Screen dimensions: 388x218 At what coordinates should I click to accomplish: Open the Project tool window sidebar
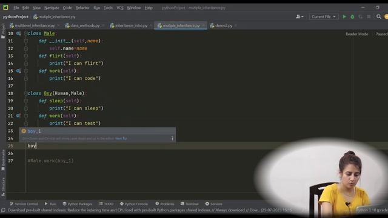pyautogui.click(x=3, y=31)
